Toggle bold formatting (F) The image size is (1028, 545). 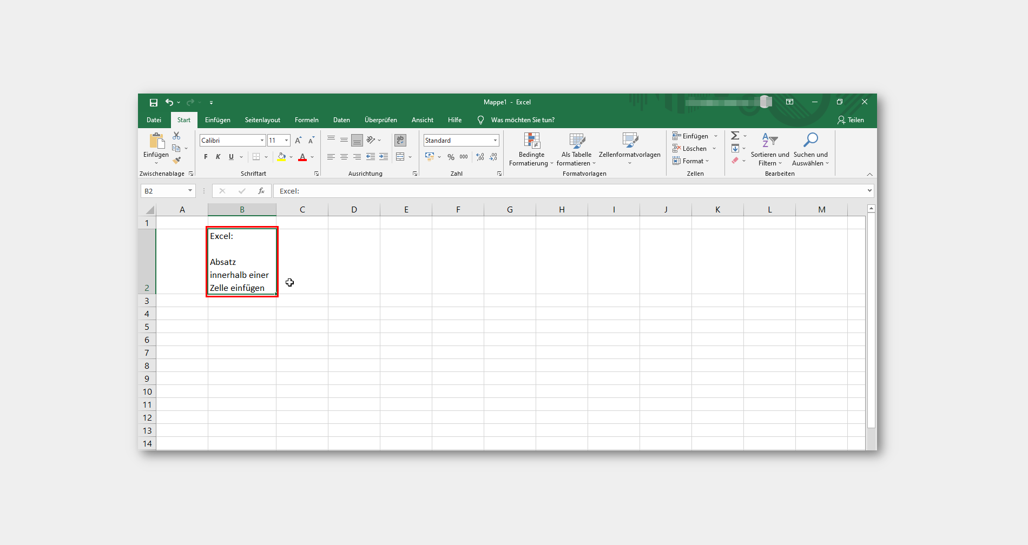(x=206, y=157)
